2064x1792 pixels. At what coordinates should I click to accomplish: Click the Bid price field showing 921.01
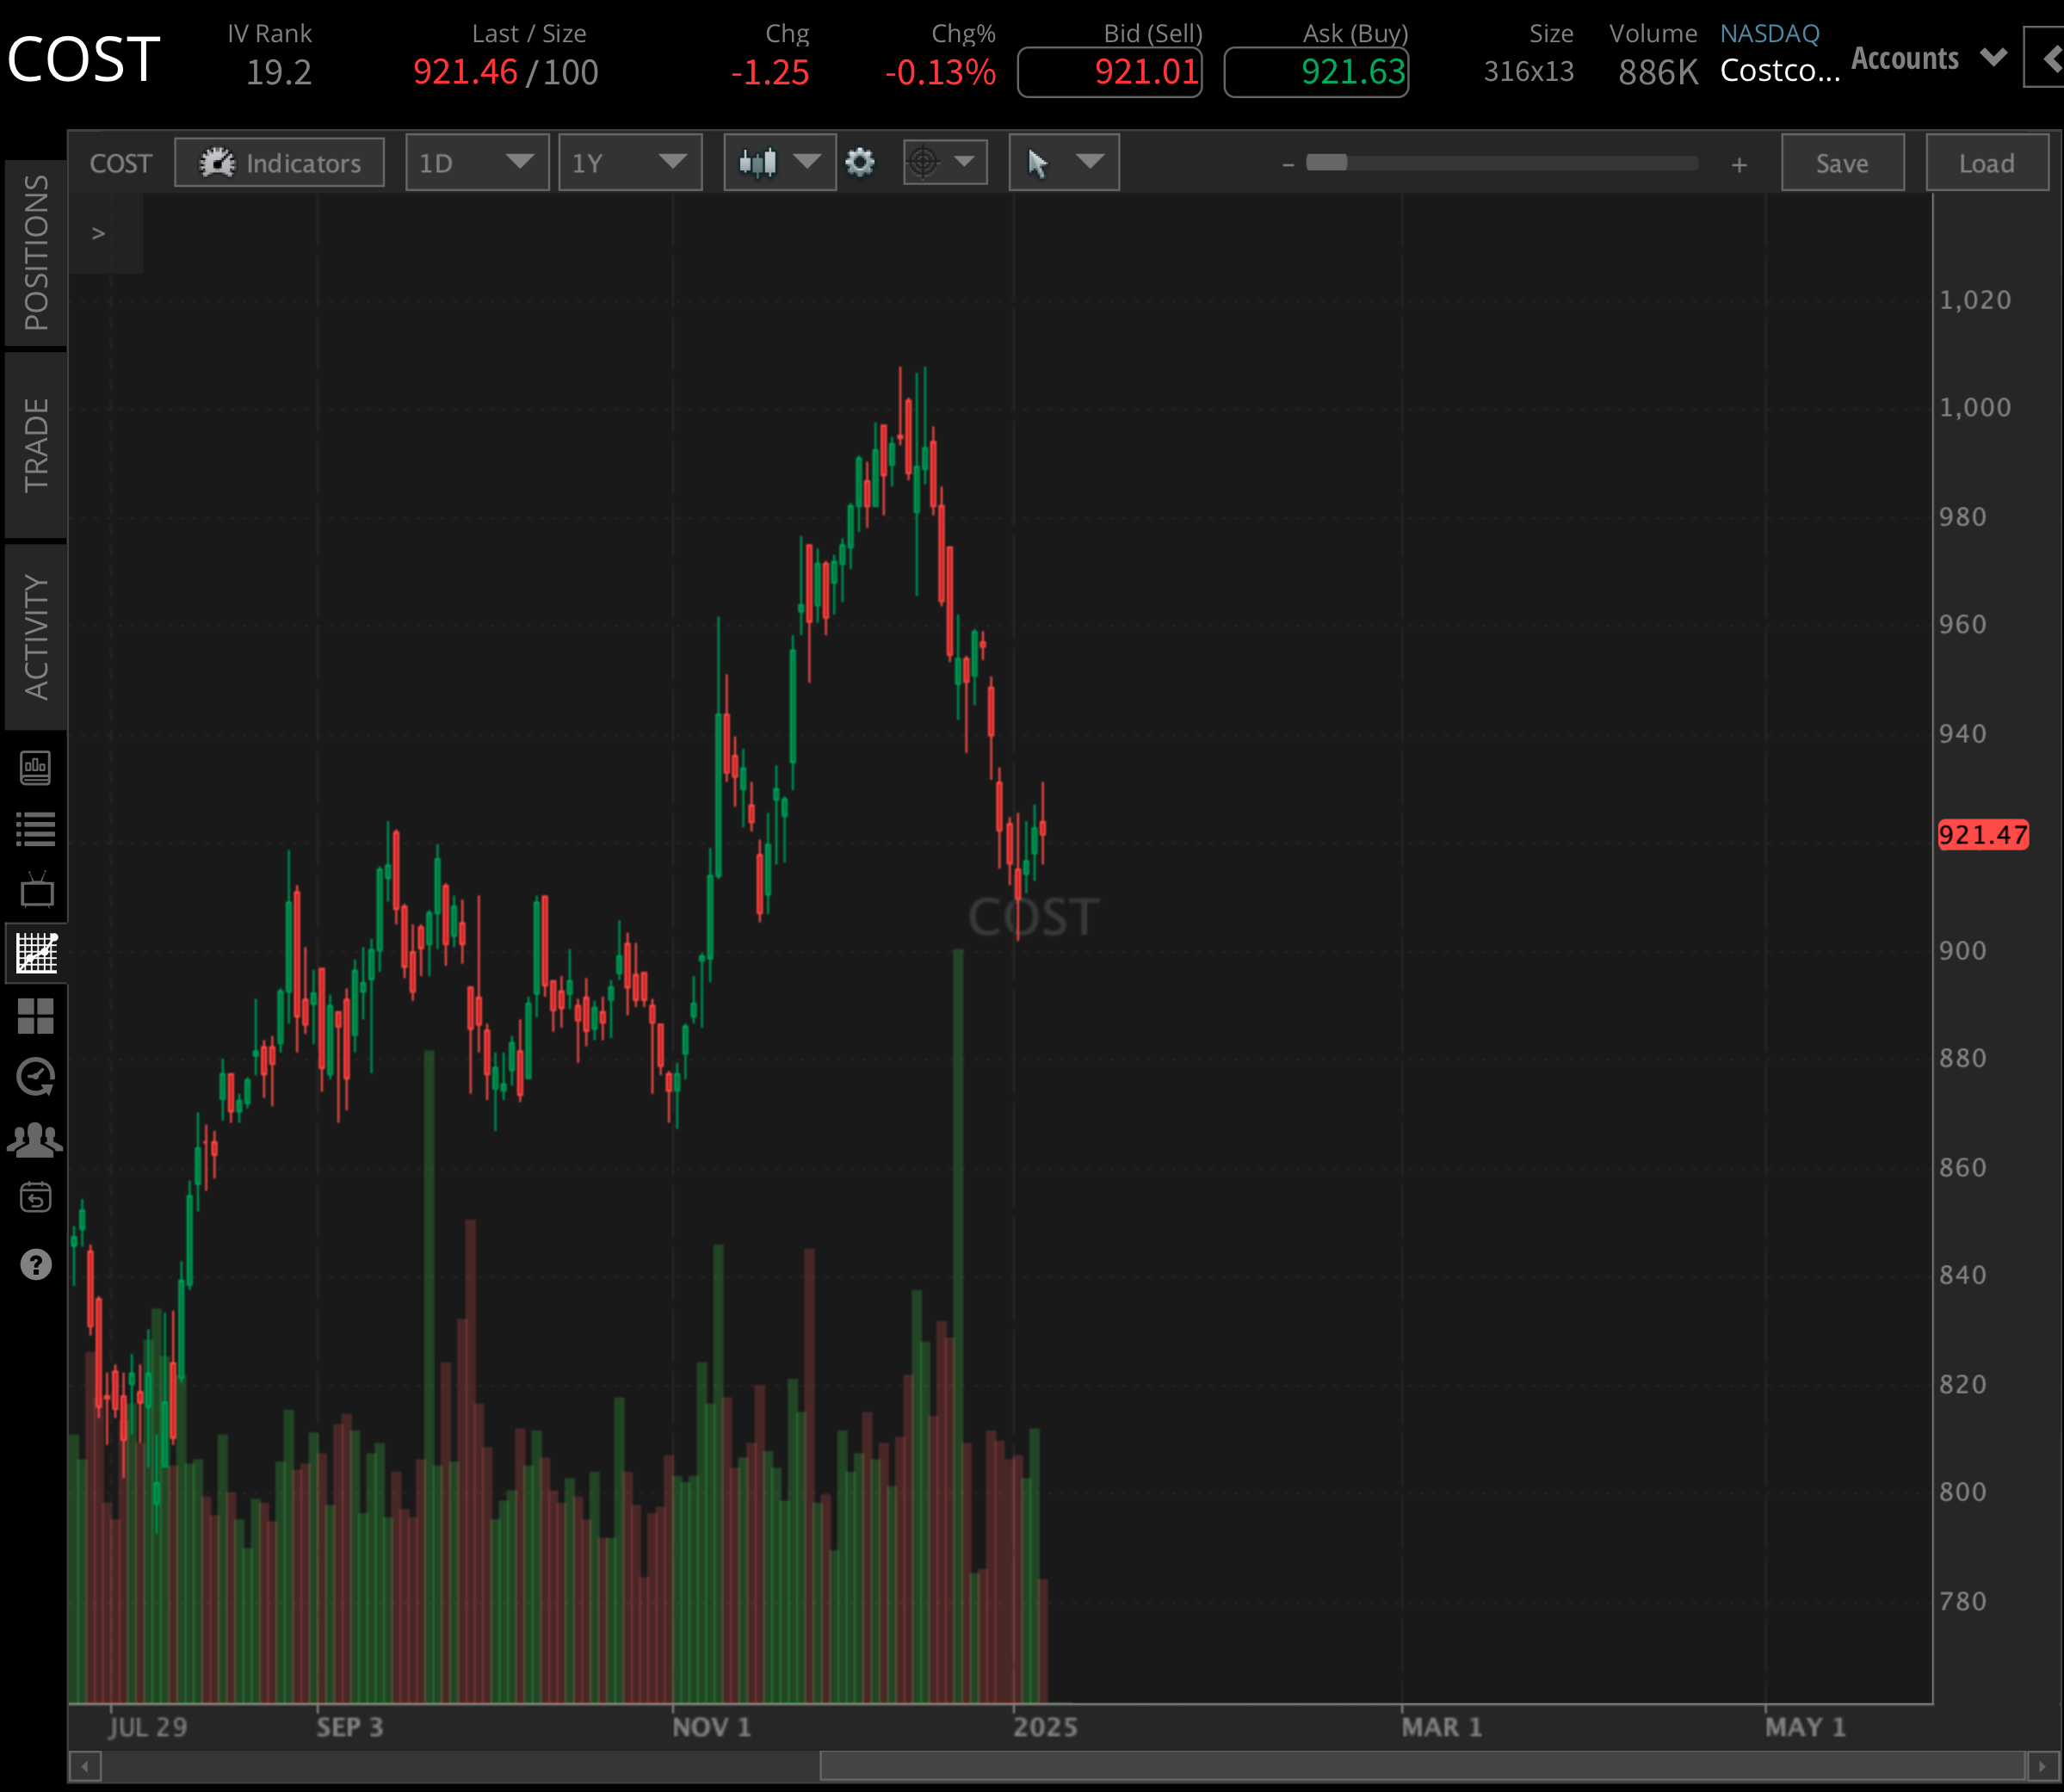click(1110, 71)
